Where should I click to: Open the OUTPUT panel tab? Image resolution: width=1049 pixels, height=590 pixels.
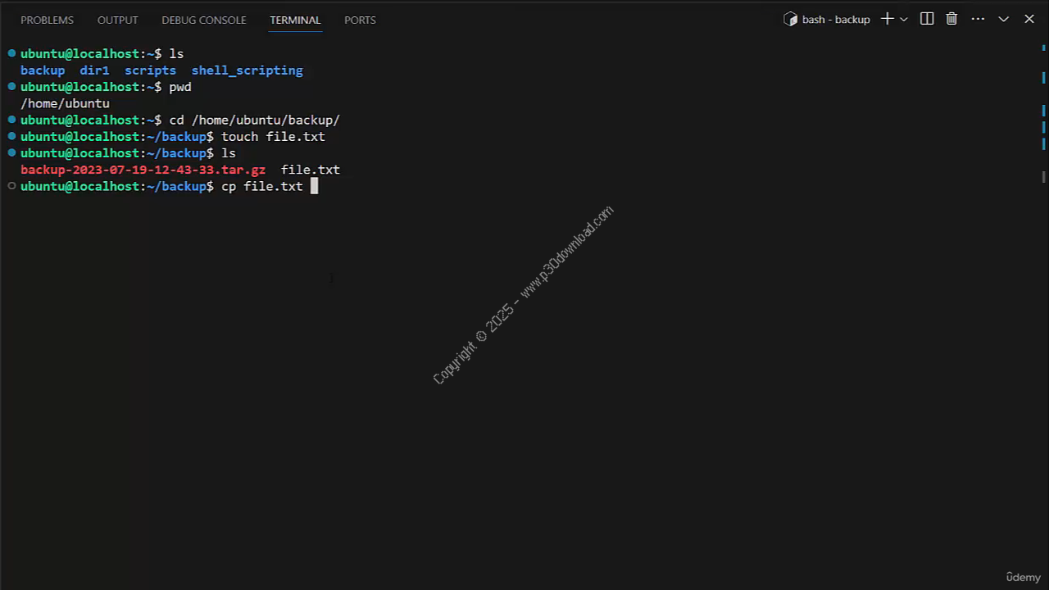tap(117, 20)
